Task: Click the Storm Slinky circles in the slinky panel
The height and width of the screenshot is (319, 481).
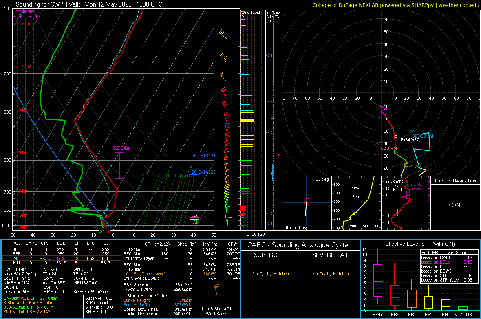Action: click(307, 201)
